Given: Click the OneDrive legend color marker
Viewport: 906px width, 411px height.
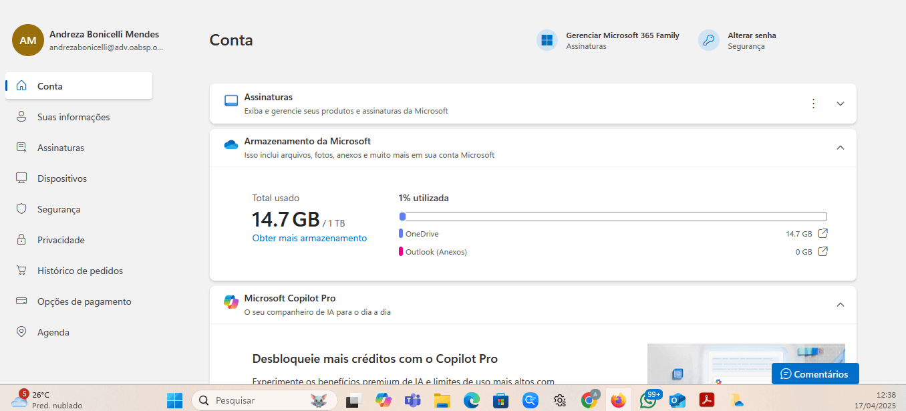Looking at the screenshot, I should click(401, 233).
